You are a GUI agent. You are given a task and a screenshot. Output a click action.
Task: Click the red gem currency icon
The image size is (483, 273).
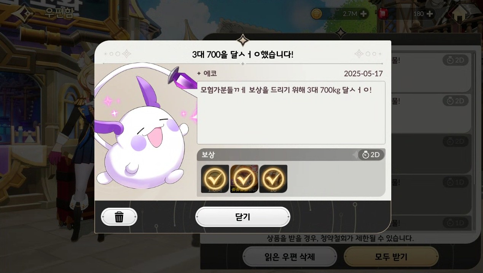(x=383, y=14)
